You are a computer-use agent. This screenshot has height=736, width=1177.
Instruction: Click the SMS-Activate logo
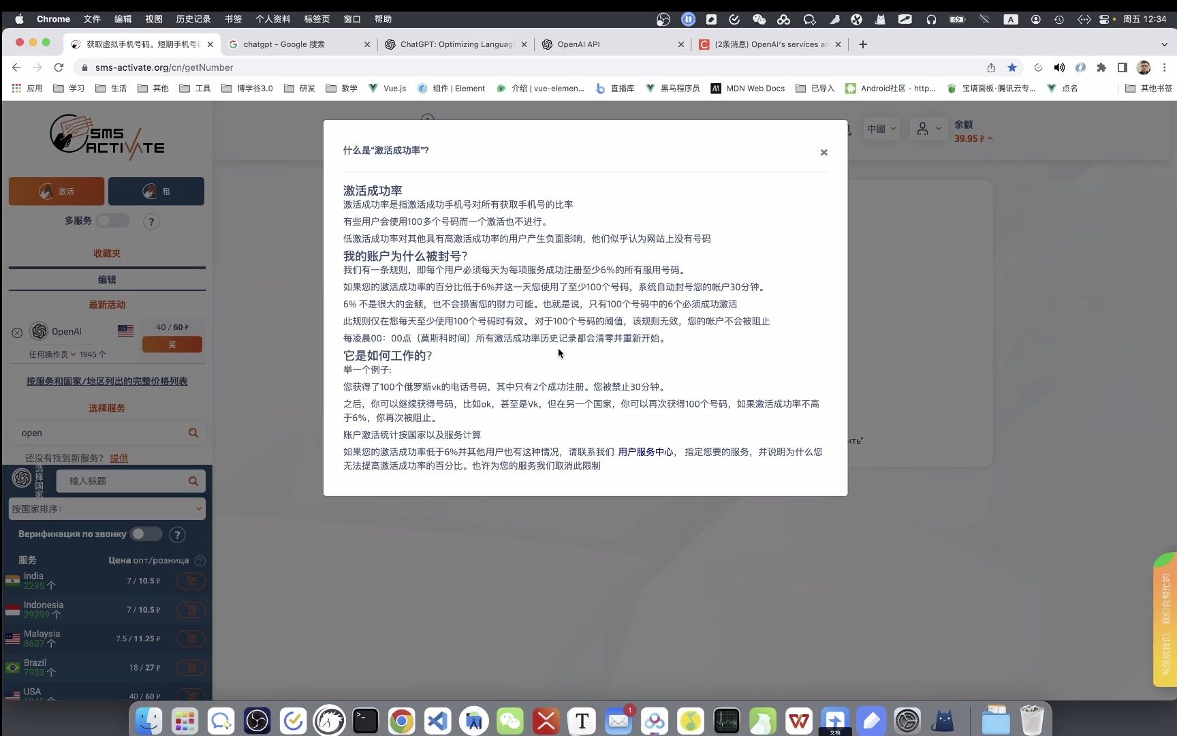click(106, 136)
